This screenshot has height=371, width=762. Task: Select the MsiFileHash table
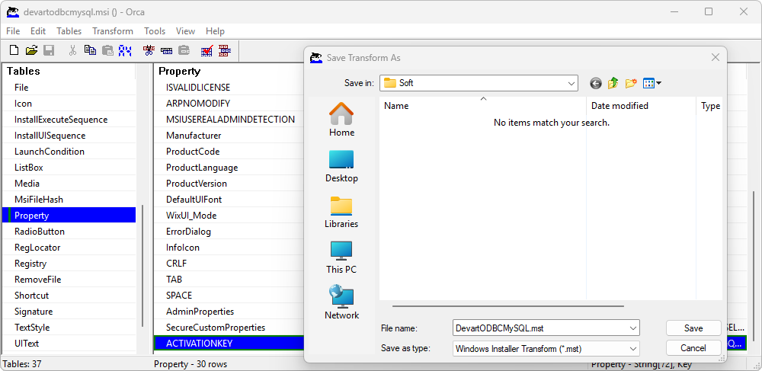pyautogui.click(x=69, y=200)
